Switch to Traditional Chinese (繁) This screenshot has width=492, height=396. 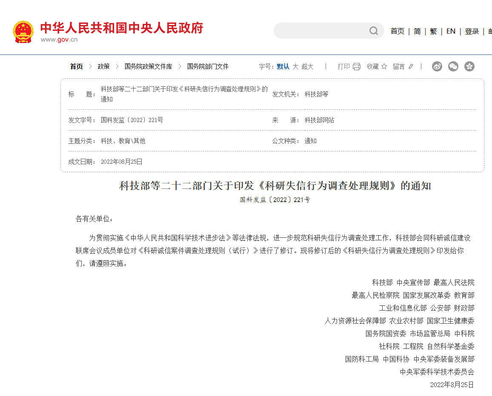click(433, 31)
